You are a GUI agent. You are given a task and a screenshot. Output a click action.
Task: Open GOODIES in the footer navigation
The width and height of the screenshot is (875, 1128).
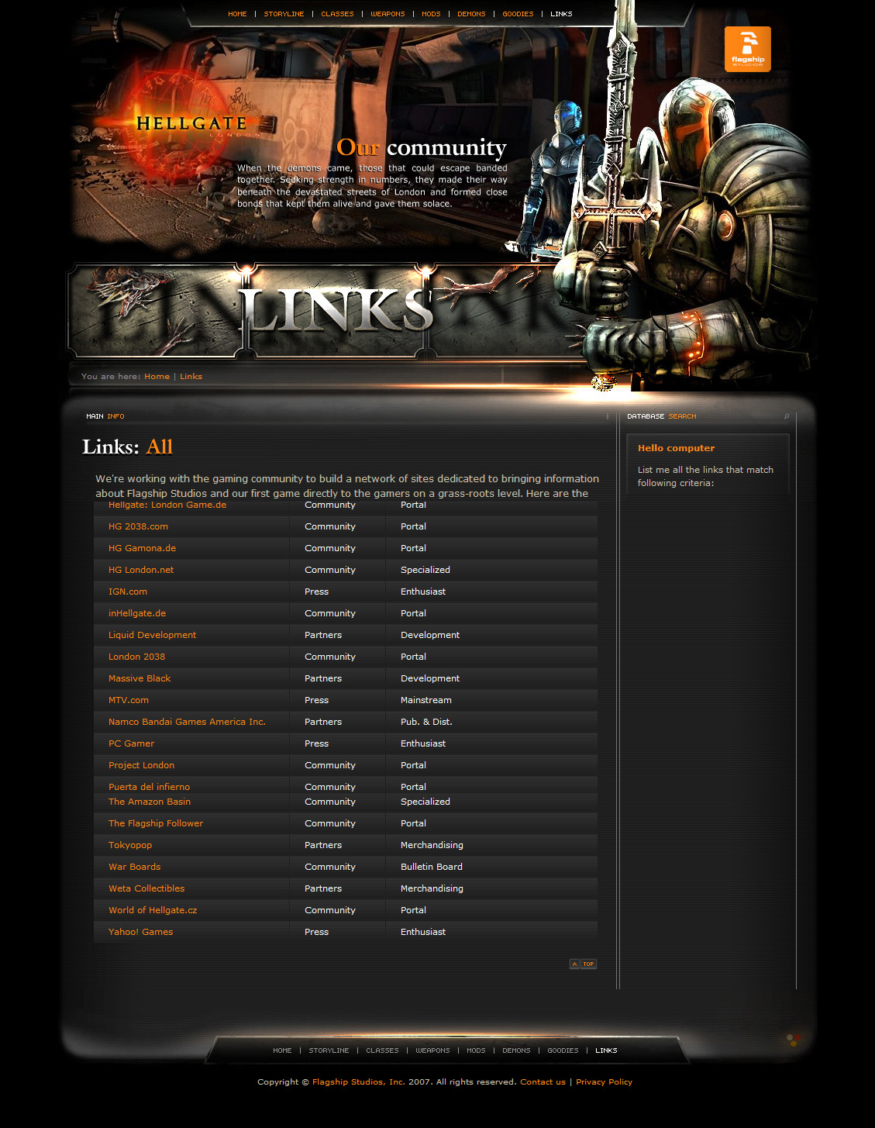pyautogui.click(x=563, y=1050)
